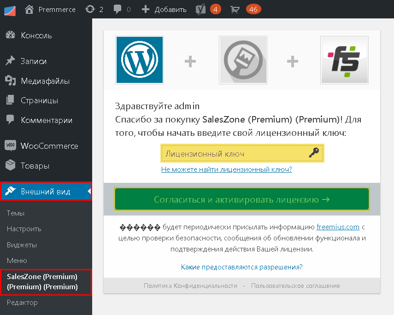Open the Темы submenu item
Screen dimensions: 394x315
tap(16, 213)
